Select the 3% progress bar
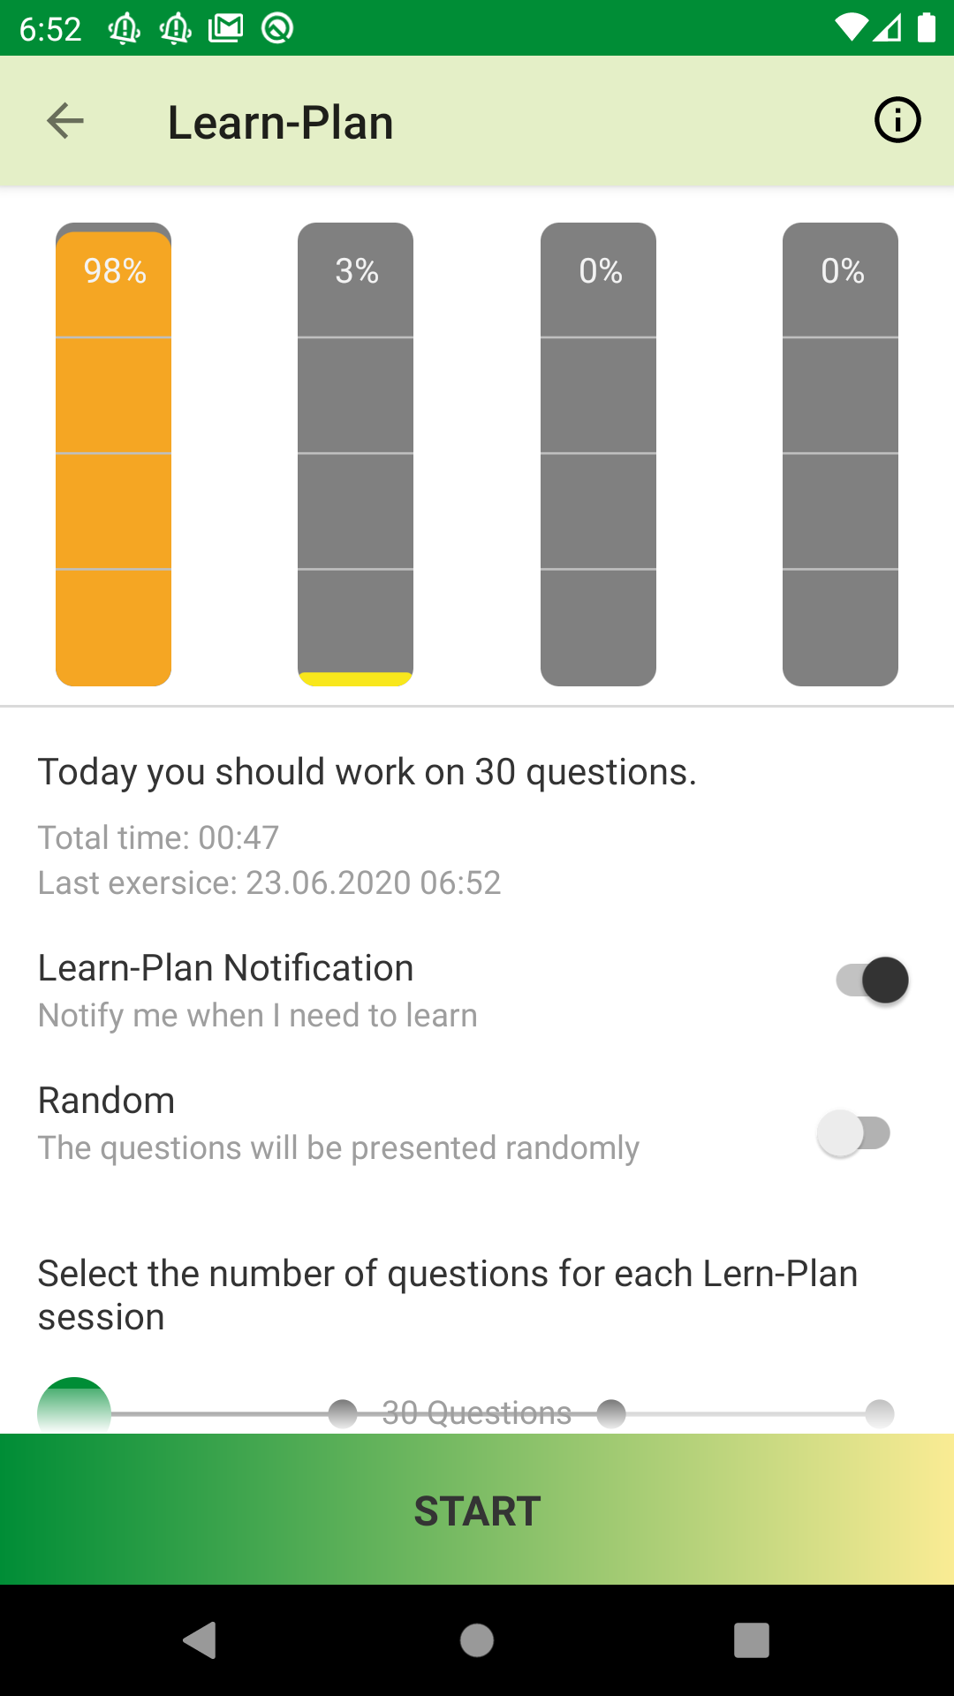The image size is (954, 1696). coord(355,454)
